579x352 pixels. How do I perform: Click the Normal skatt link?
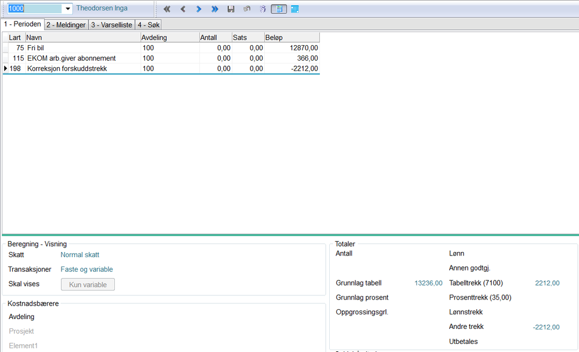click(80, 255)
